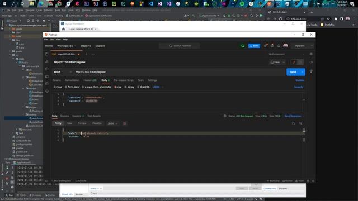Click the Invite button

point(254,46)
